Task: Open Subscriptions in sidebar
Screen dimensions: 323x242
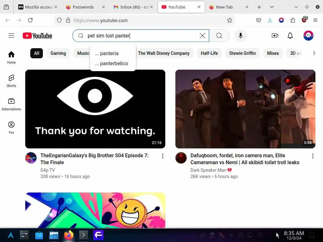Action: [x=11, y=104]
